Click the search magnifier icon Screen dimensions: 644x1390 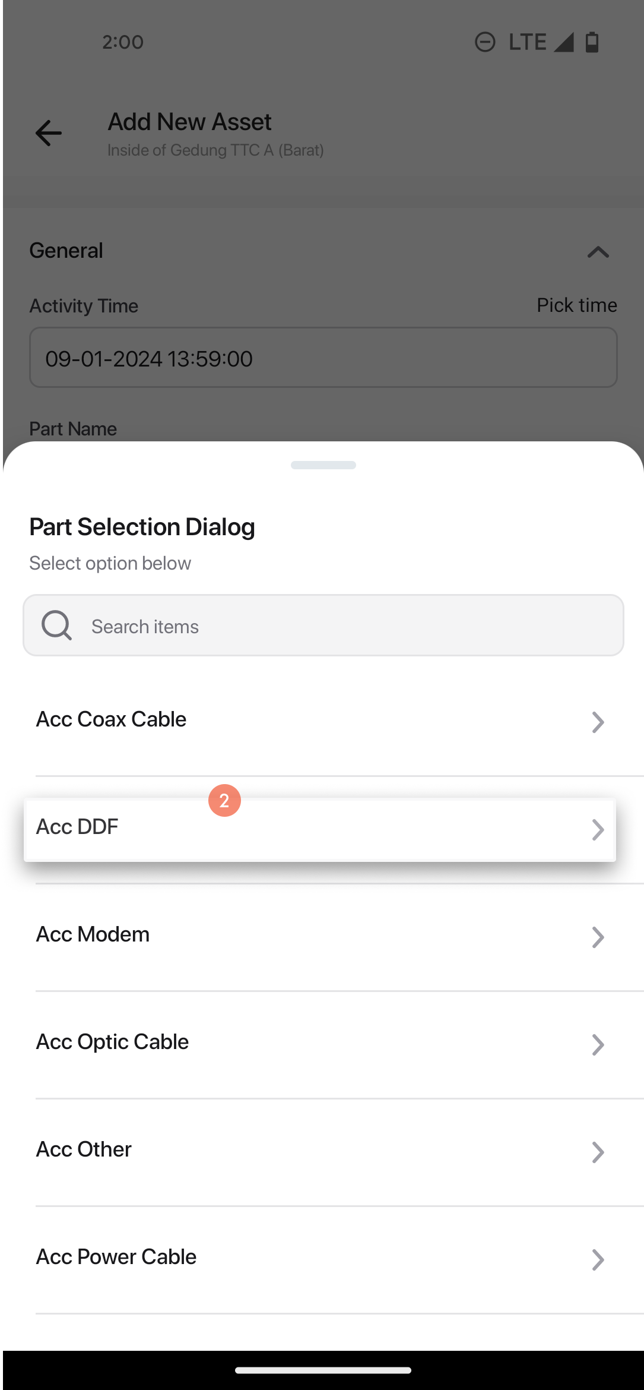tap(56, 625)
